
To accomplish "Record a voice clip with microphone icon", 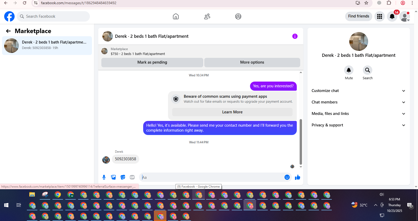I will pos(104,177).
